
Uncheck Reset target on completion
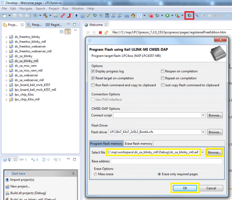[x=93, y=78]
